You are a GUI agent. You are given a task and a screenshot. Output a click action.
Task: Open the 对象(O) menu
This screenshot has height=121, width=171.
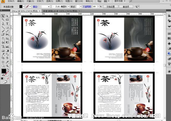pos(30,1)
